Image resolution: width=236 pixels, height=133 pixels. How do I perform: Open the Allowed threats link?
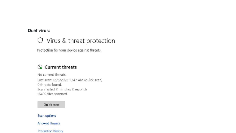pos(49,123)
